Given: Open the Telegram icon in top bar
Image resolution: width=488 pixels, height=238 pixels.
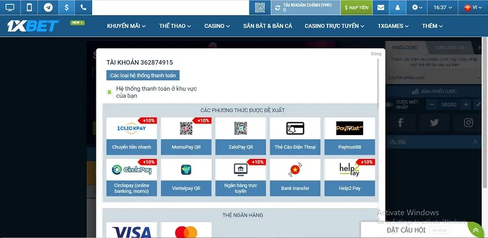Looking at the screenshot, I should pyautogui.click(x=48, y=7).
